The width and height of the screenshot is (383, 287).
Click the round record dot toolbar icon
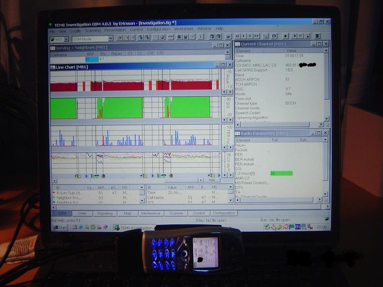pos(285,36)
